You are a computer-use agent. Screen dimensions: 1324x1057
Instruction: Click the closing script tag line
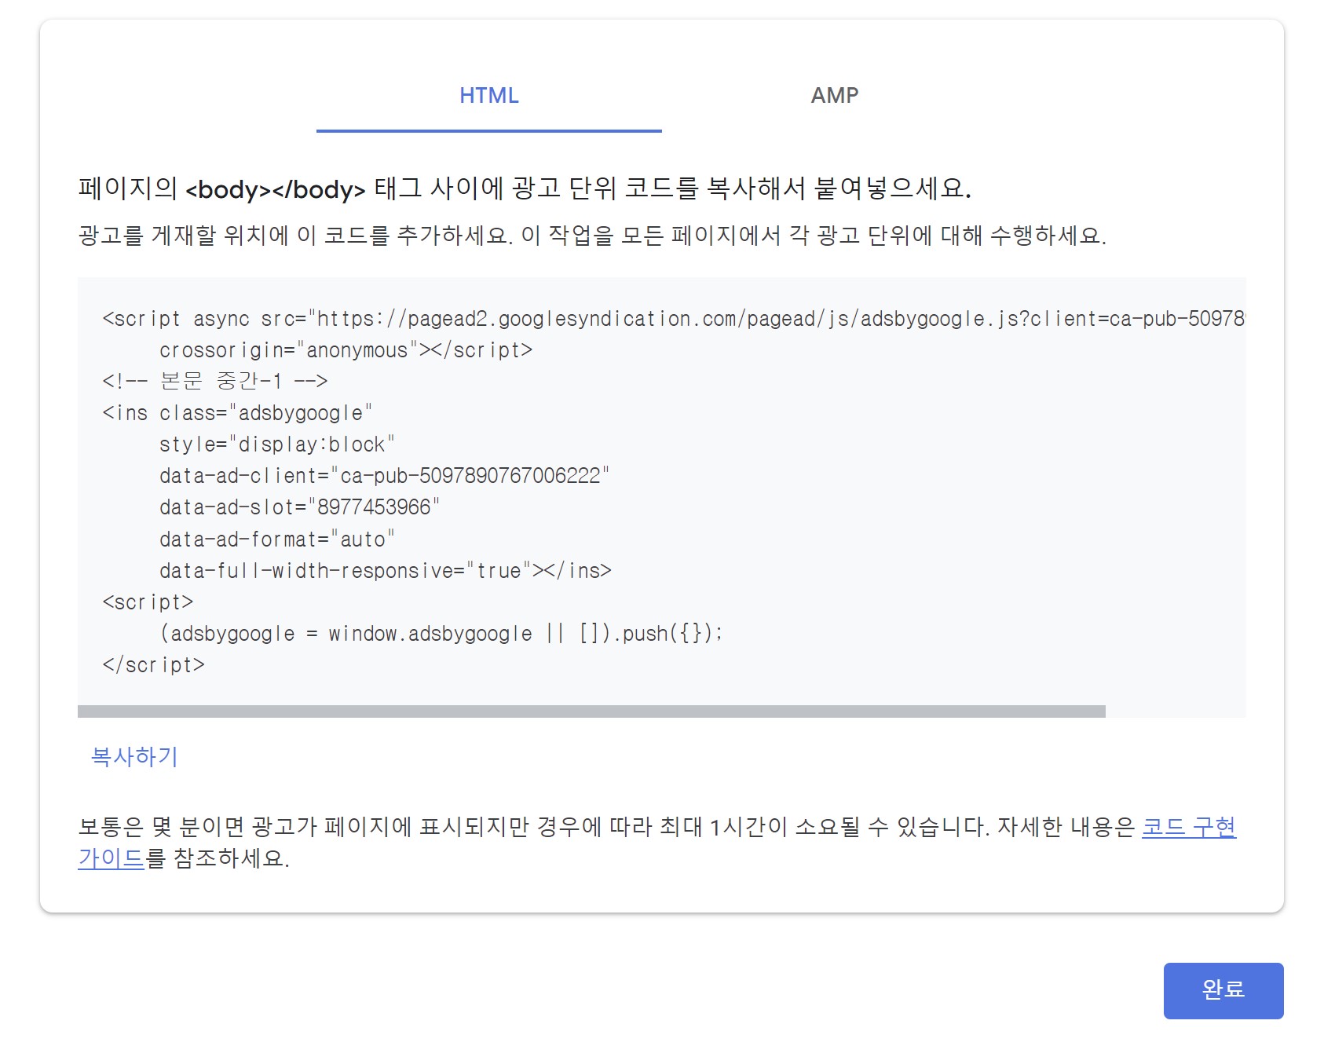pyautogui.click(x=154, y=665)
